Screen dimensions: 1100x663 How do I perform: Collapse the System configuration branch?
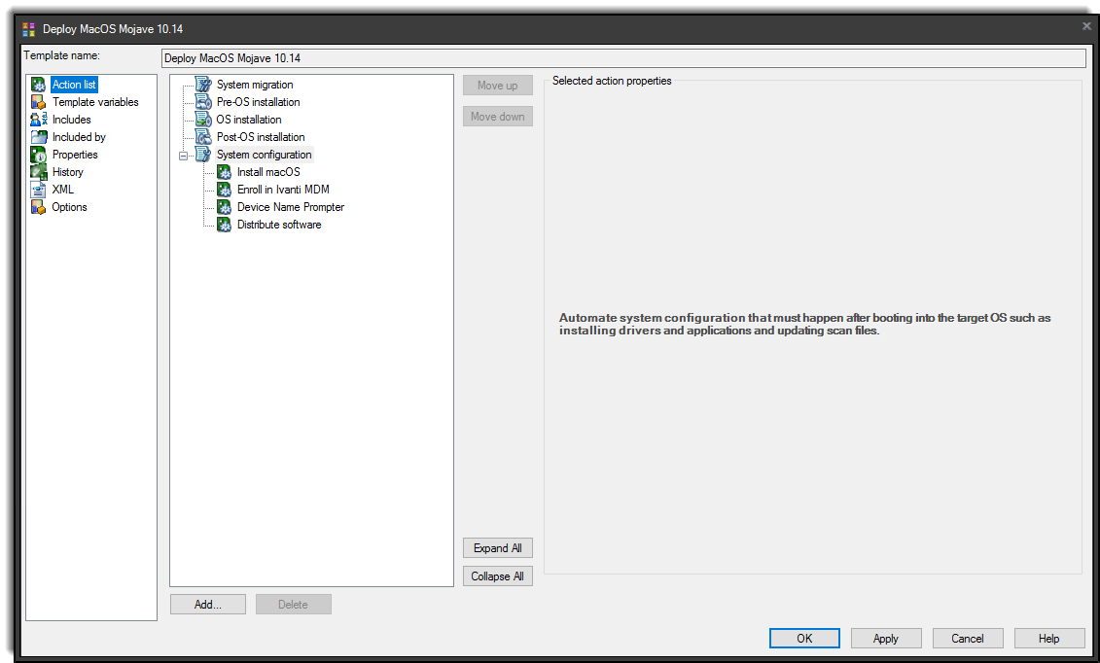pos(185,154)
